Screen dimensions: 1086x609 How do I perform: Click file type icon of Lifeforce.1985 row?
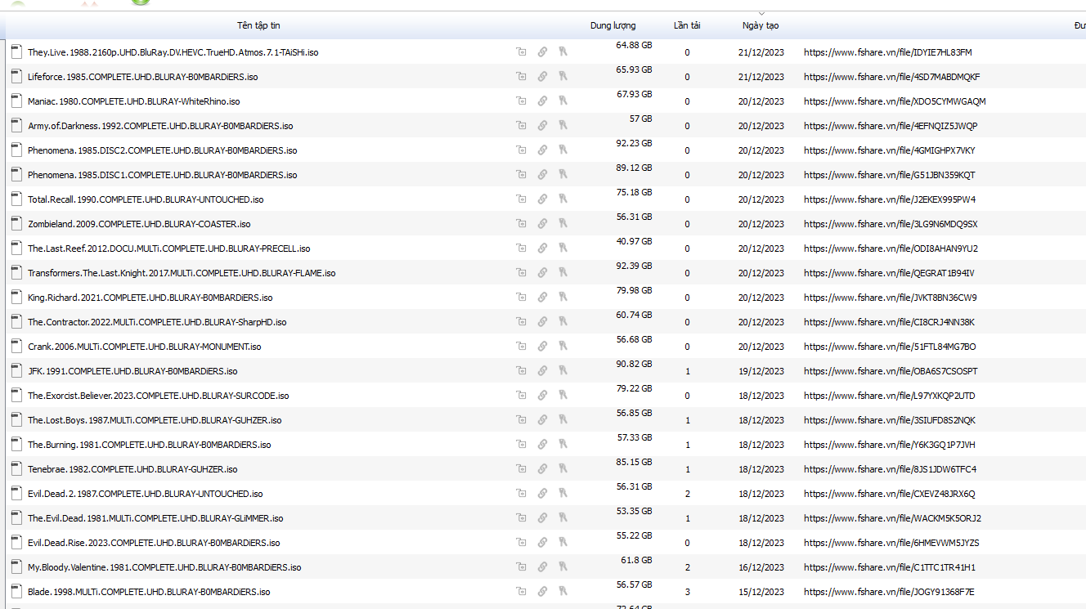point(16,76)
